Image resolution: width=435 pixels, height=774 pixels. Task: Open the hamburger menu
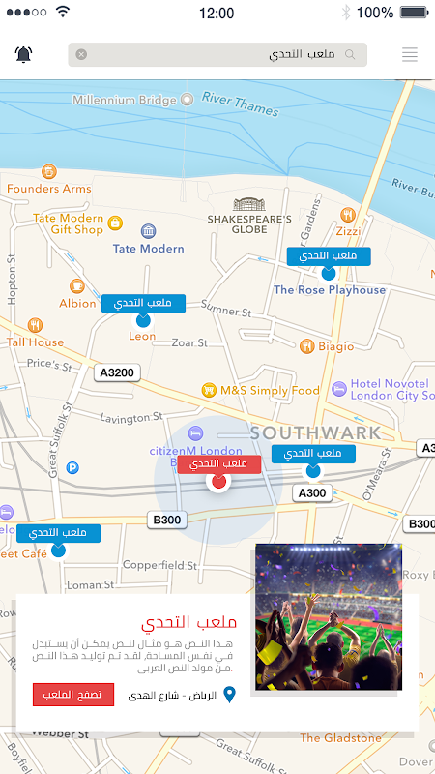pos(409,54)
